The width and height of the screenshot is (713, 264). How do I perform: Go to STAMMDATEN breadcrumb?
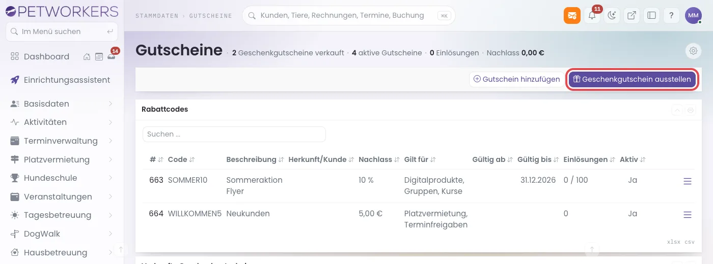[157, 16]
